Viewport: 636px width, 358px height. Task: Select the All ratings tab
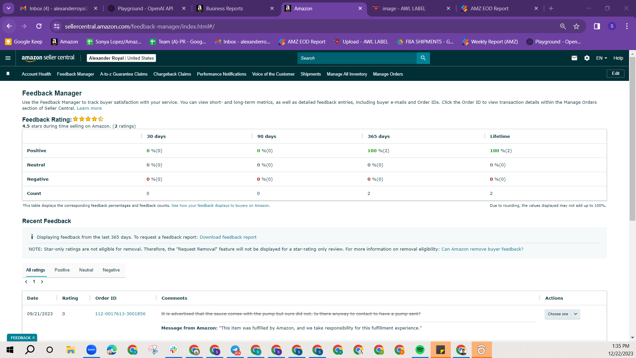(35, 270)
